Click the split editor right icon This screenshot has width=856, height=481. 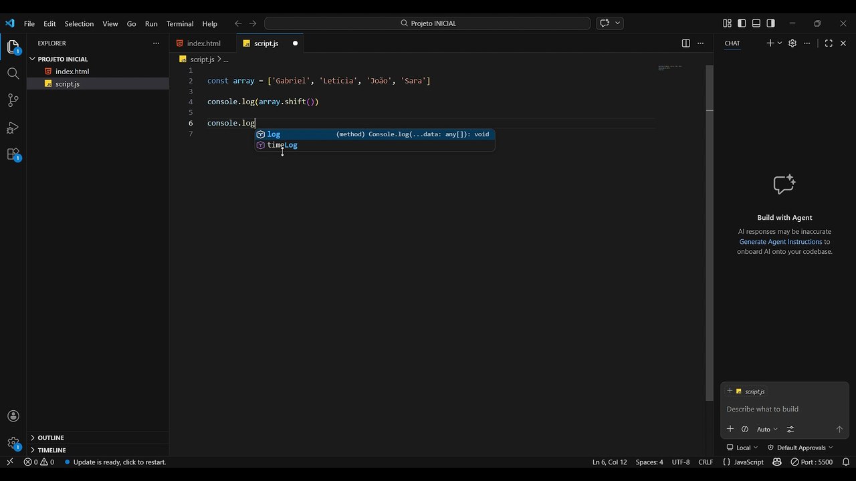[685, 43]
